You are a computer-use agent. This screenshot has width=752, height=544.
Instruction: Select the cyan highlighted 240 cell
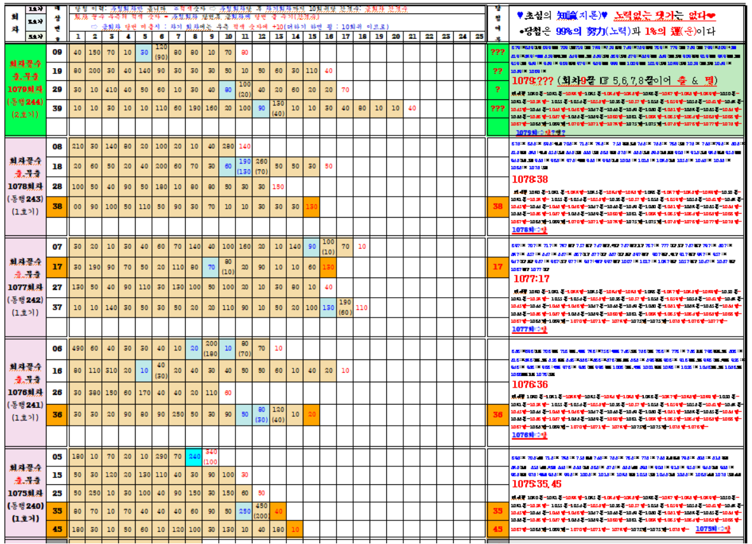(x=194, y=456)
